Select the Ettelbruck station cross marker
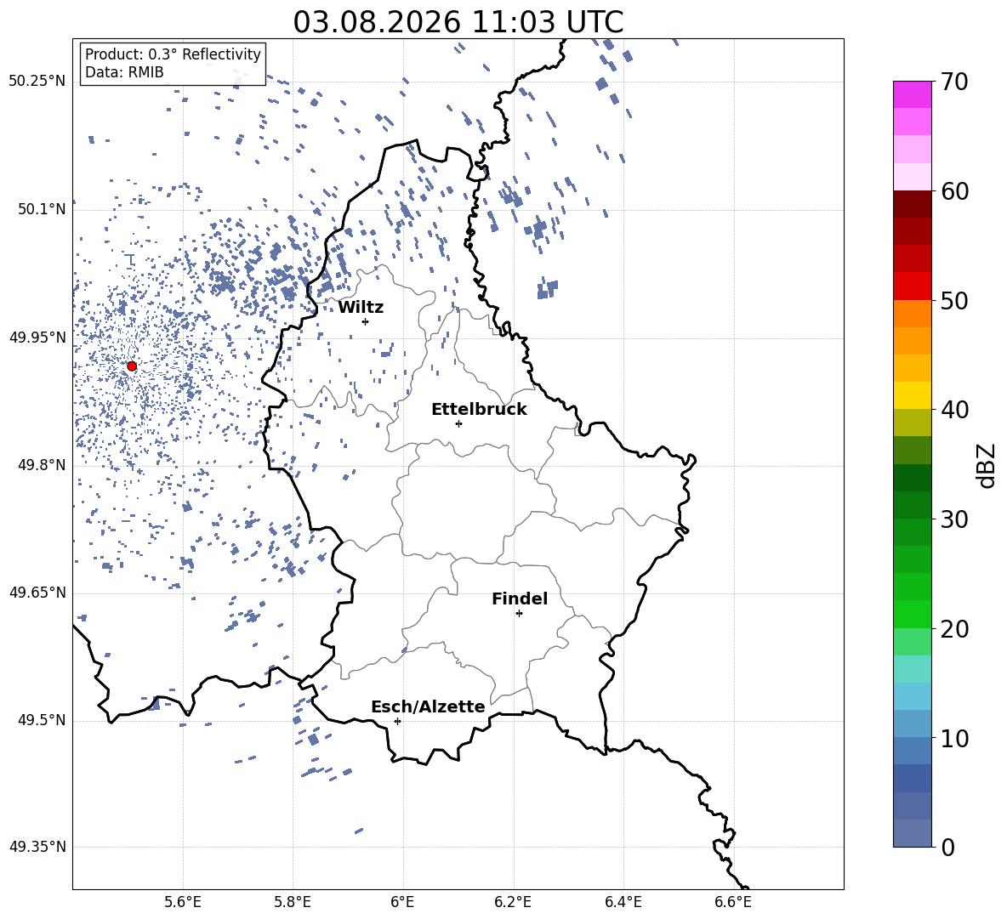Screen dimensions: 1007x919 coord(458,423)
